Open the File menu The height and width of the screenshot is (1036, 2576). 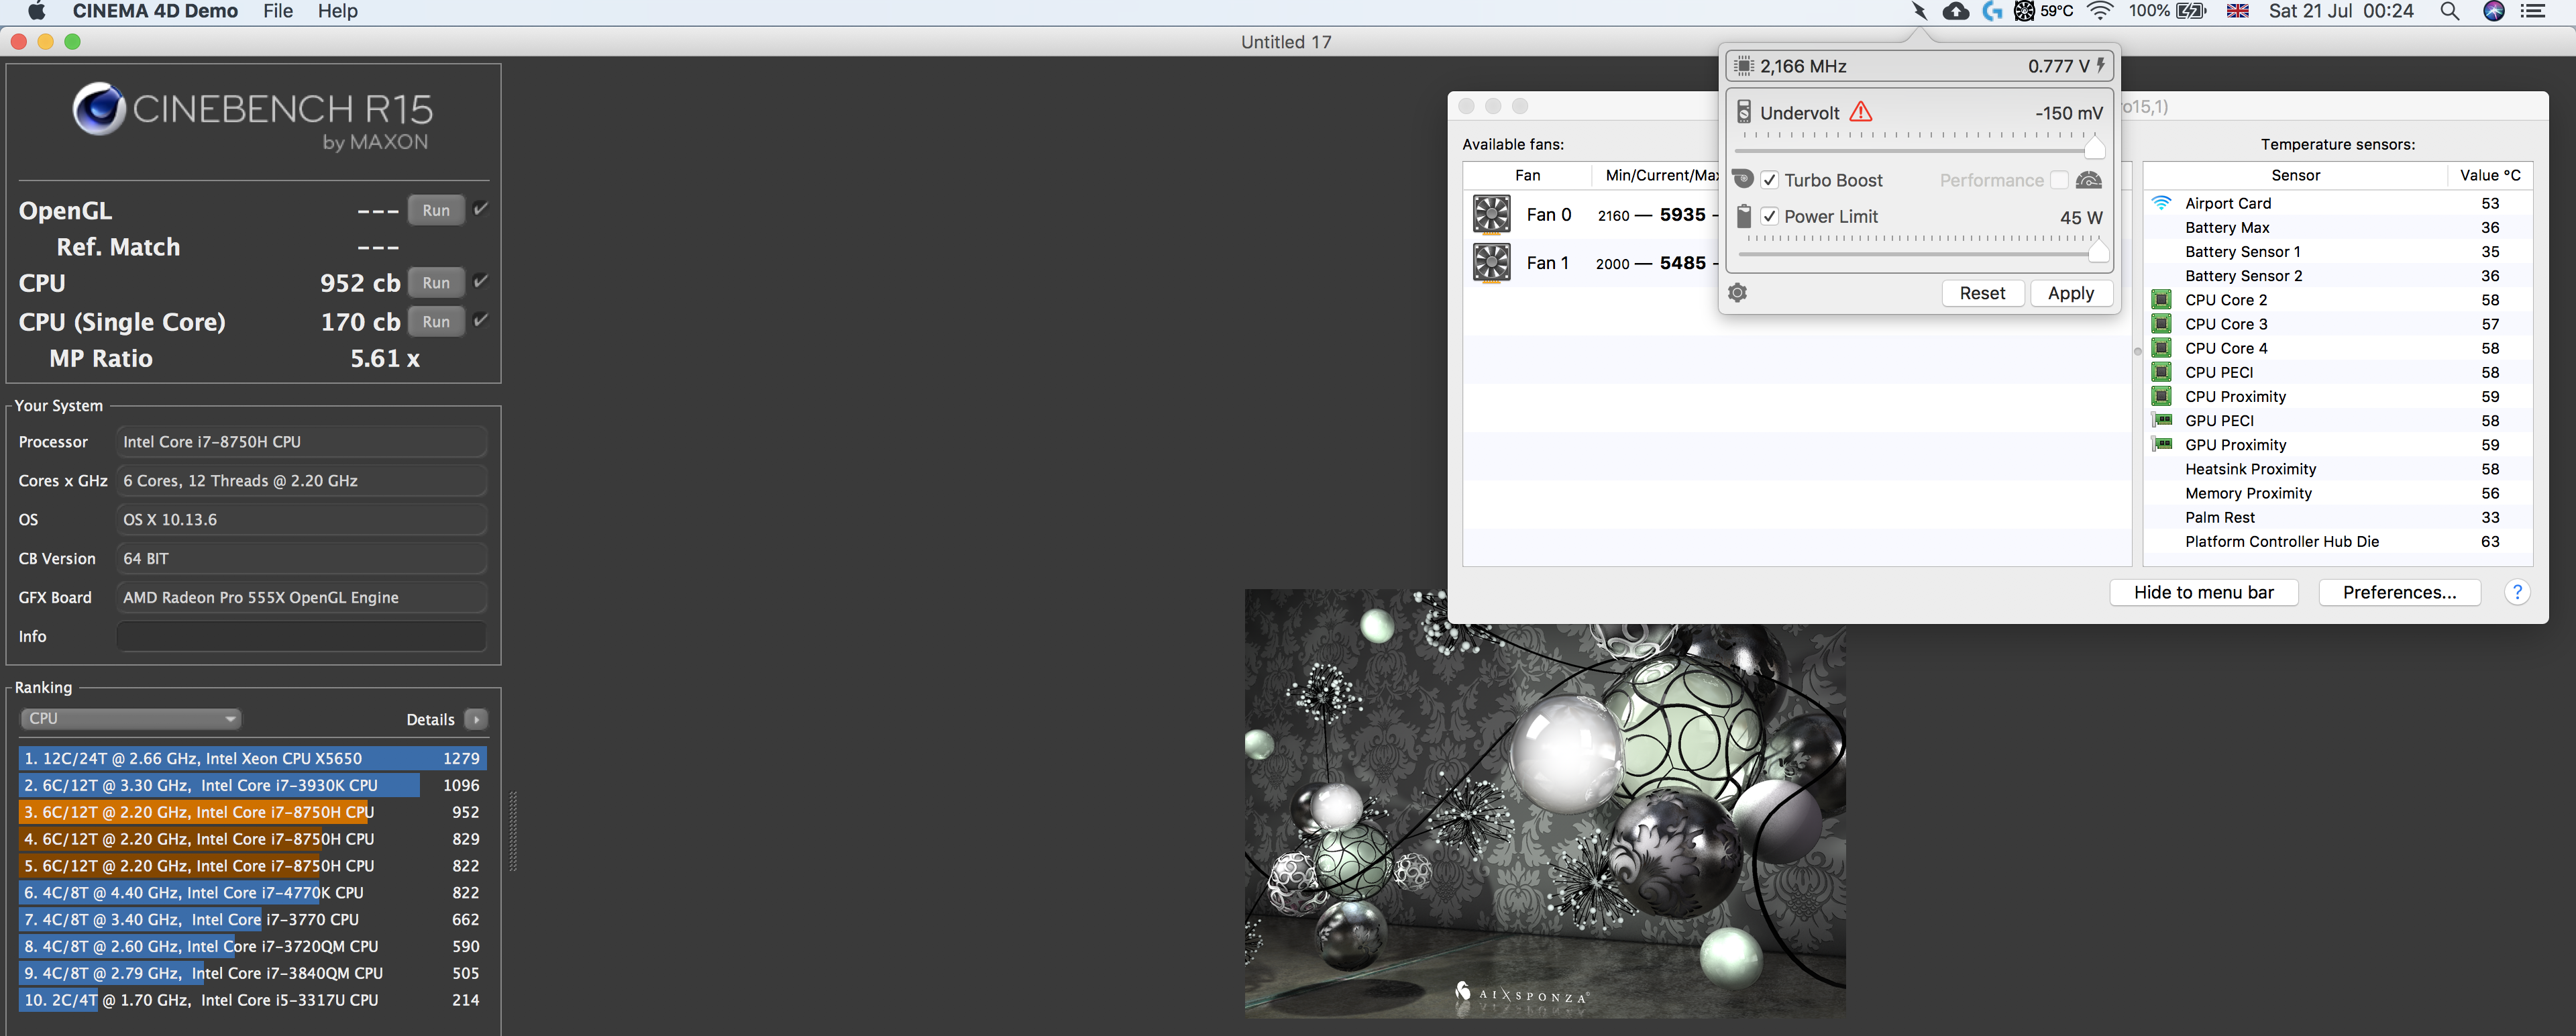click(278, 11)
